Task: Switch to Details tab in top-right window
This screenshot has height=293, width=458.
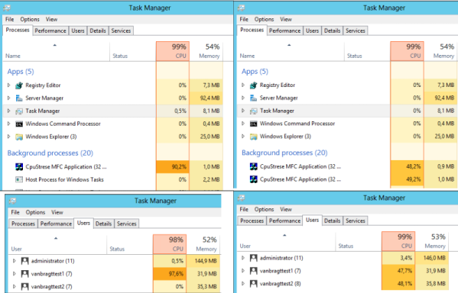Action: point(332,31)
